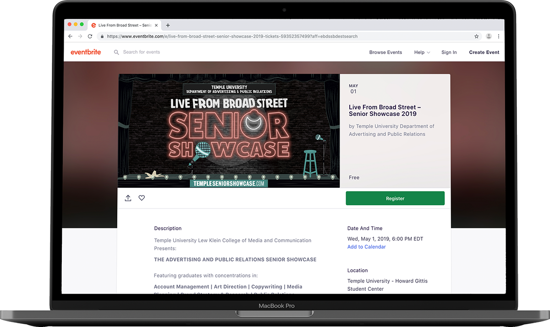Click the green macOS maximize button

click(82, 24)
